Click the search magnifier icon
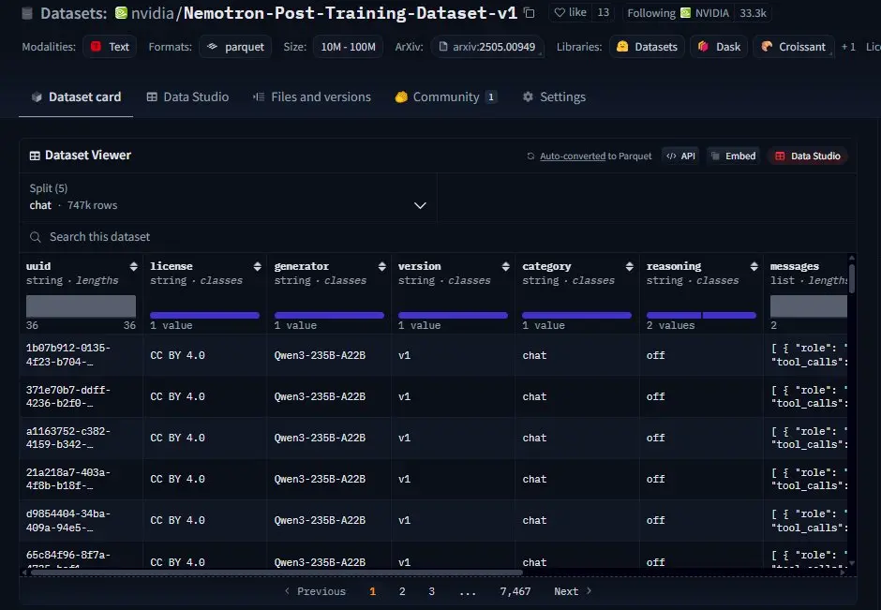Image resolution: width=881 pixels, height=610 pixels. [36, 237]
